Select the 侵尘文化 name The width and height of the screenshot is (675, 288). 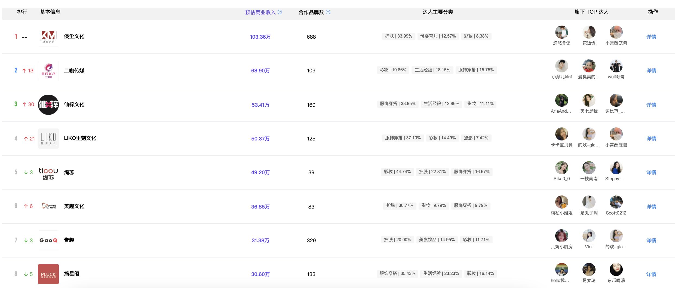click(74, 36)
